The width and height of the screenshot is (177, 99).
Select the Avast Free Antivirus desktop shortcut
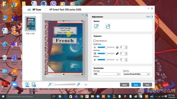[14, 73]
